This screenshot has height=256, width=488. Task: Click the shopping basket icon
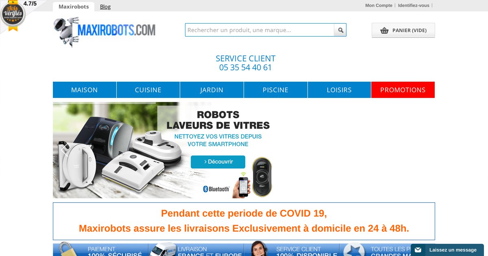click(384, 30)
